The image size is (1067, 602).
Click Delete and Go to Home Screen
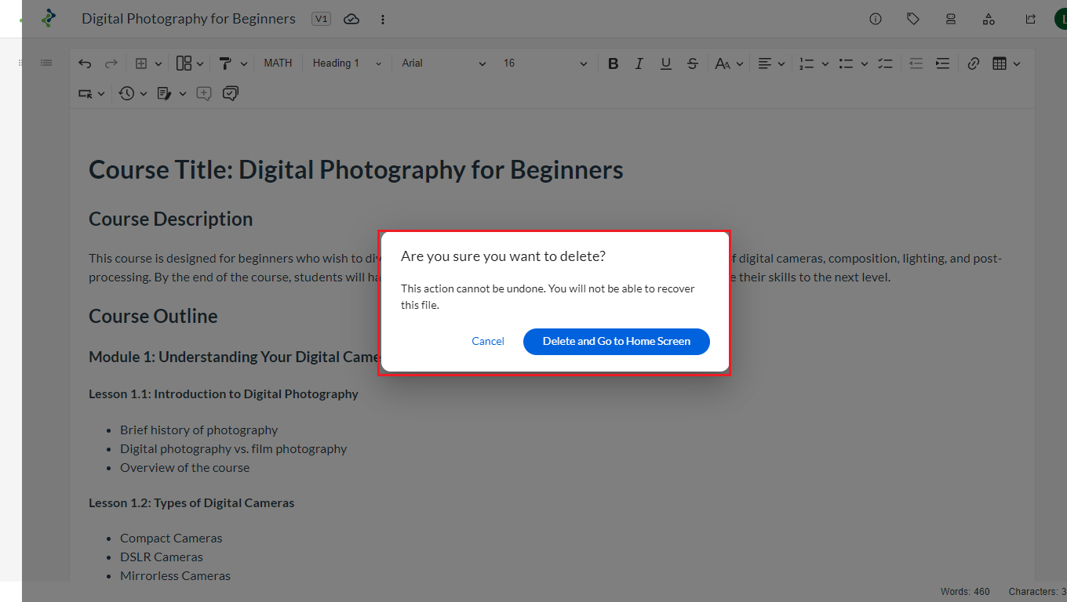tap(616, 342)
